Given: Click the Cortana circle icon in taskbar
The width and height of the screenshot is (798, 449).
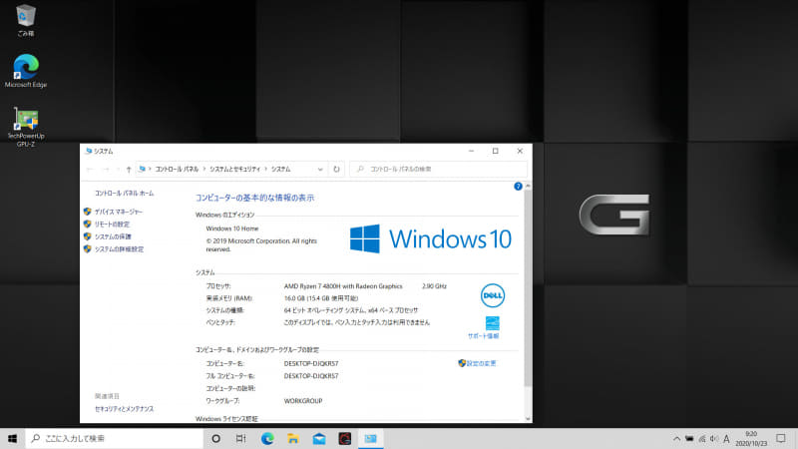Looking at the screenshot, I should (215, 438).
